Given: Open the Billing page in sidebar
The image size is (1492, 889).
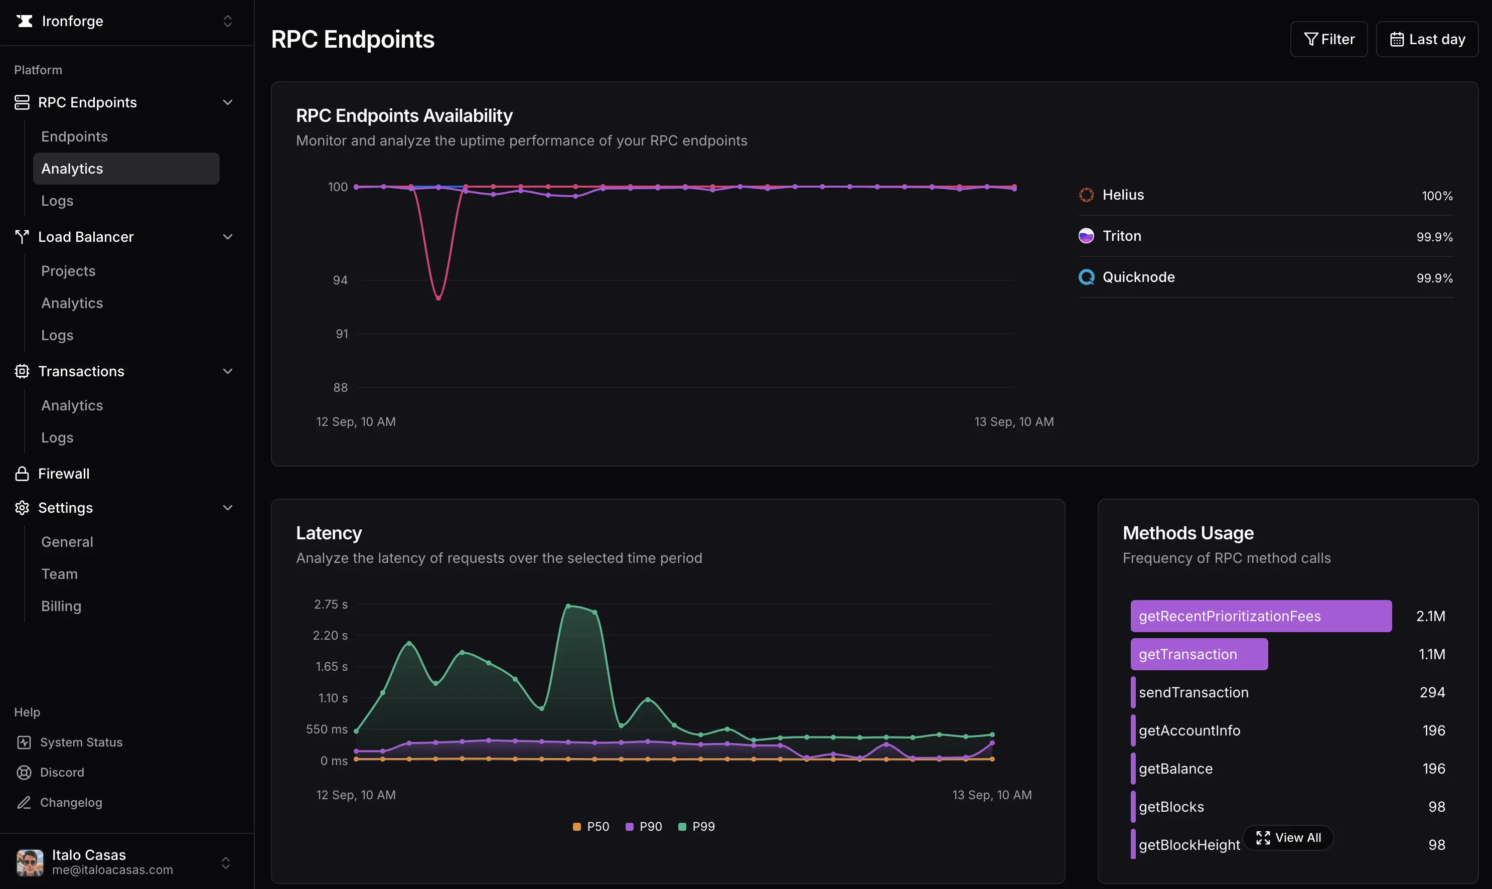Looking at the screenshot, I should tap(61, 606).
